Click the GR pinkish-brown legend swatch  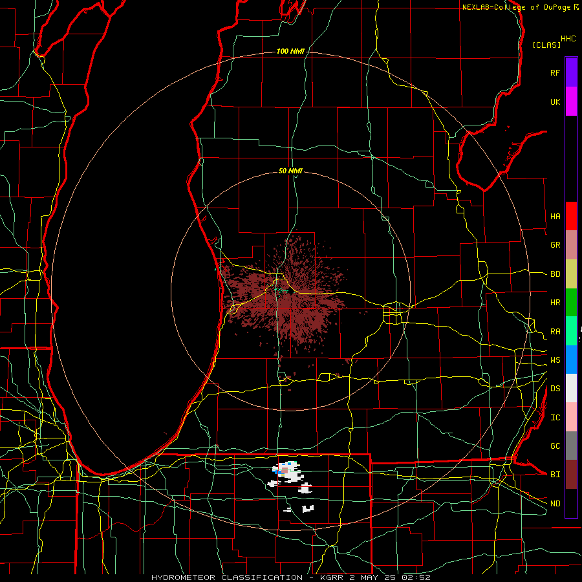[x=571, y=244]
